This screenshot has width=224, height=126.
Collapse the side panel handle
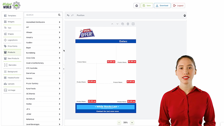[x=64, y=69]
